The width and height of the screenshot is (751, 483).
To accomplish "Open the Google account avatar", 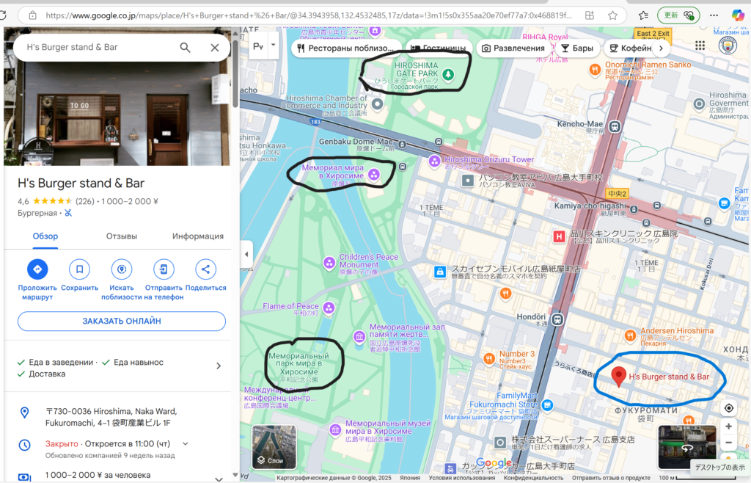I will pyautogui.click(x=728, y=46).
